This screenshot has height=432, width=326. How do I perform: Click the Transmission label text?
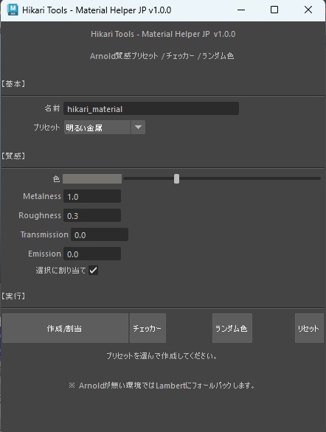click(44, 234)
